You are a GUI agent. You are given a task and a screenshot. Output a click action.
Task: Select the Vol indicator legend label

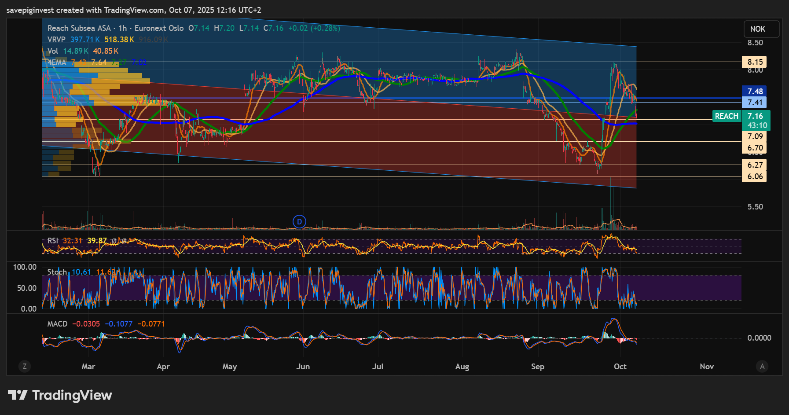(x=53, y=51)
